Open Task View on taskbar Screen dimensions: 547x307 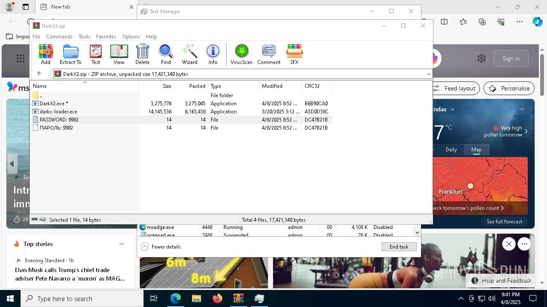click(154, 298)
